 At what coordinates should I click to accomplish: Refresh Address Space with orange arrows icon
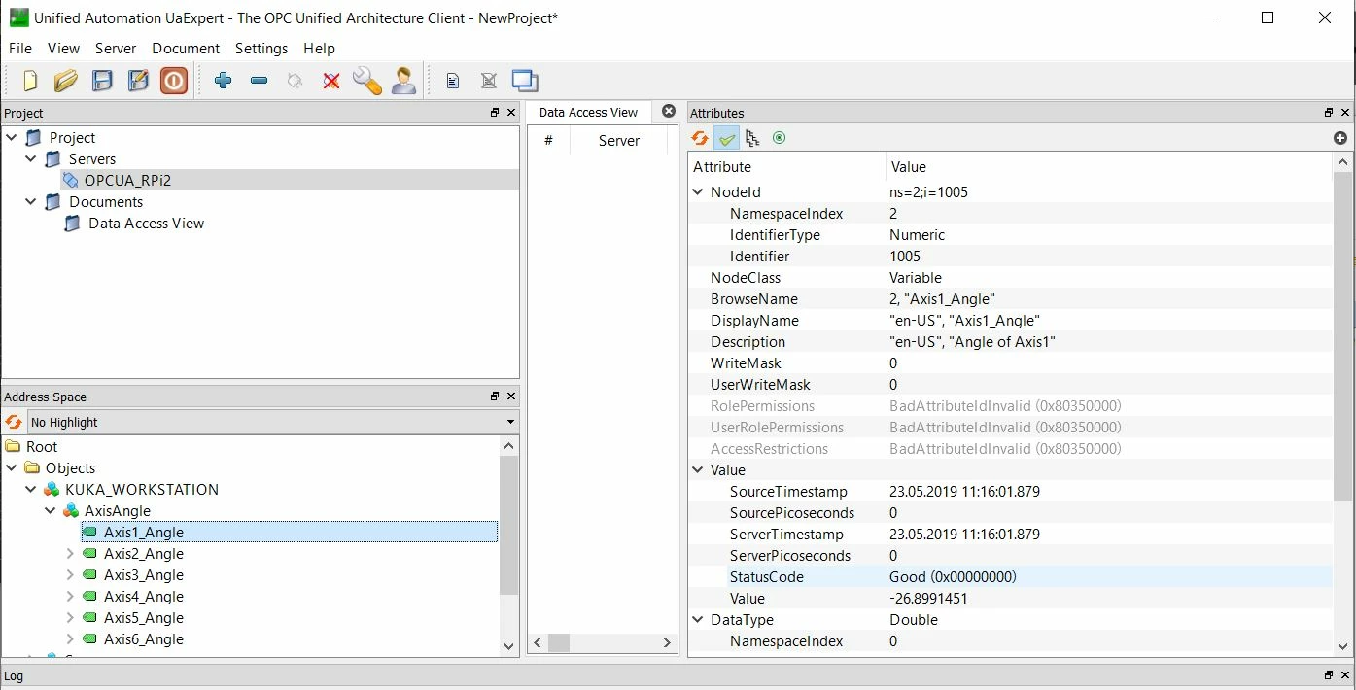tap(14, 422)
